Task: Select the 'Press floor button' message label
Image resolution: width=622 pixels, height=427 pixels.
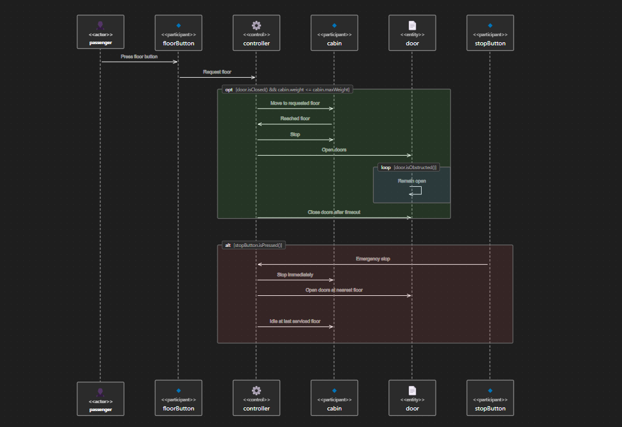Action: click(139, 57)
